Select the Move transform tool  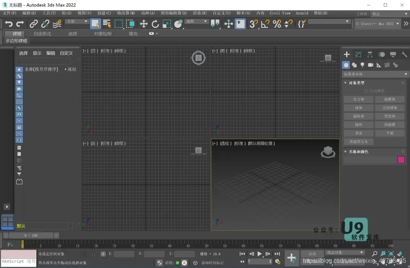pos(143,24)
